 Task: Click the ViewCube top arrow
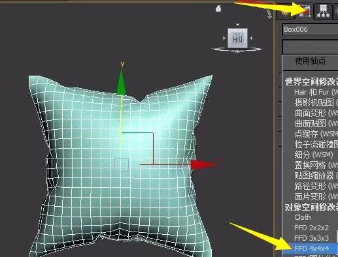238,24
